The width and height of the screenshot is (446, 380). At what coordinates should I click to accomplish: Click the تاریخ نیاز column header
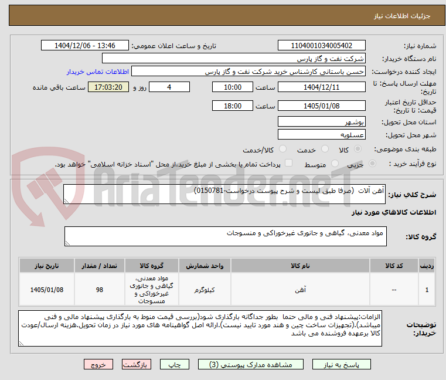(47, 266)
